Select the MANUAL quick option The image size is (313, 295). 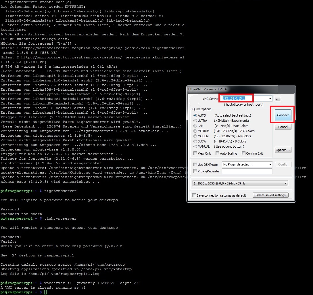coord(195,147)
